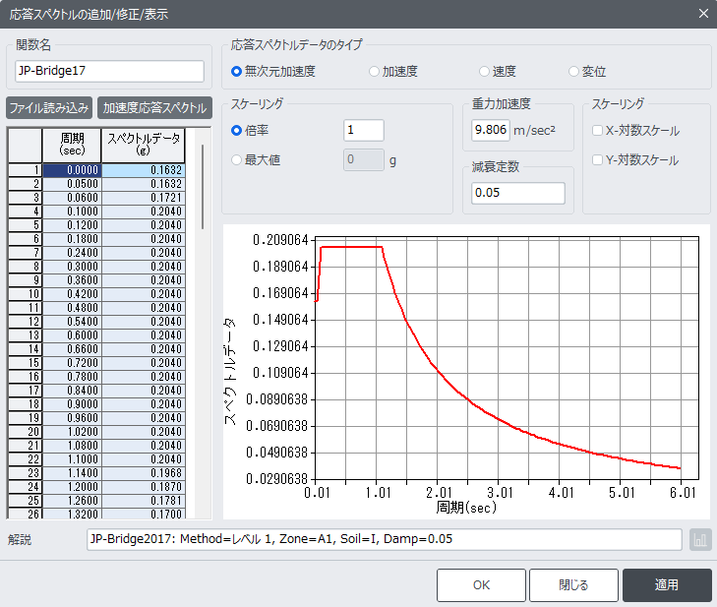Select period cell 1.1400 in row 23
Image resolution: width=717 pixels, height=607 pixels.
[x=72, y=473]
